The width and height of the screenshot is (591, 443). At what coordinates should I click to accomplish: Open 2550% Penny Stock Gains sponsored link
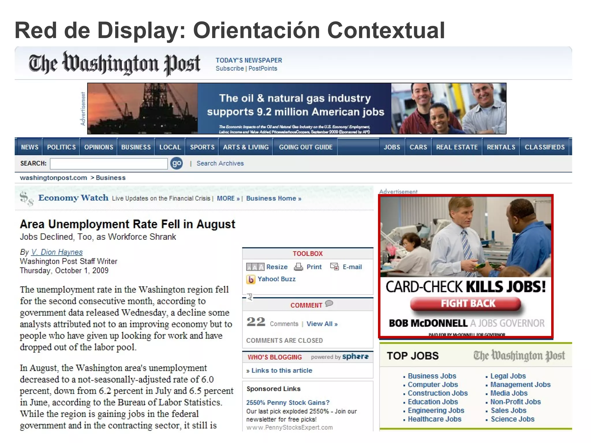pyautogui.click(x=288, y=402)
